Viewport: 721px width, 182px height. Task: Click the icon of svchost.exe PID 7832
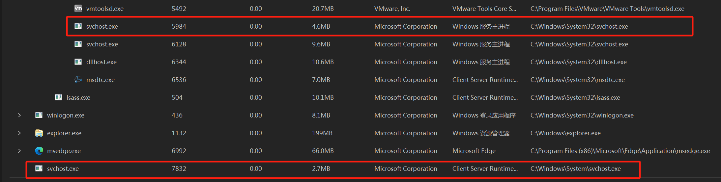pyautogui.click(x=39, y=169)
